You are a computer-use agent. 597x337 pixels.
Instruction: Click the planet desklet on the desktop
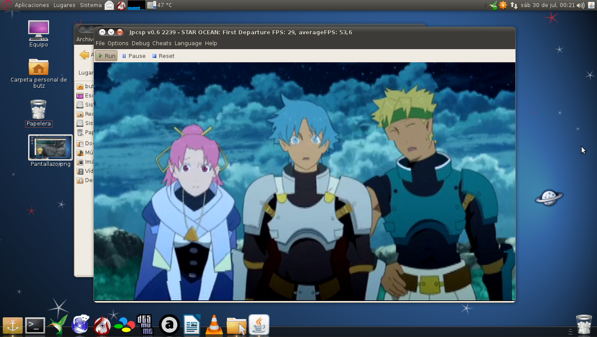(549, 197)
